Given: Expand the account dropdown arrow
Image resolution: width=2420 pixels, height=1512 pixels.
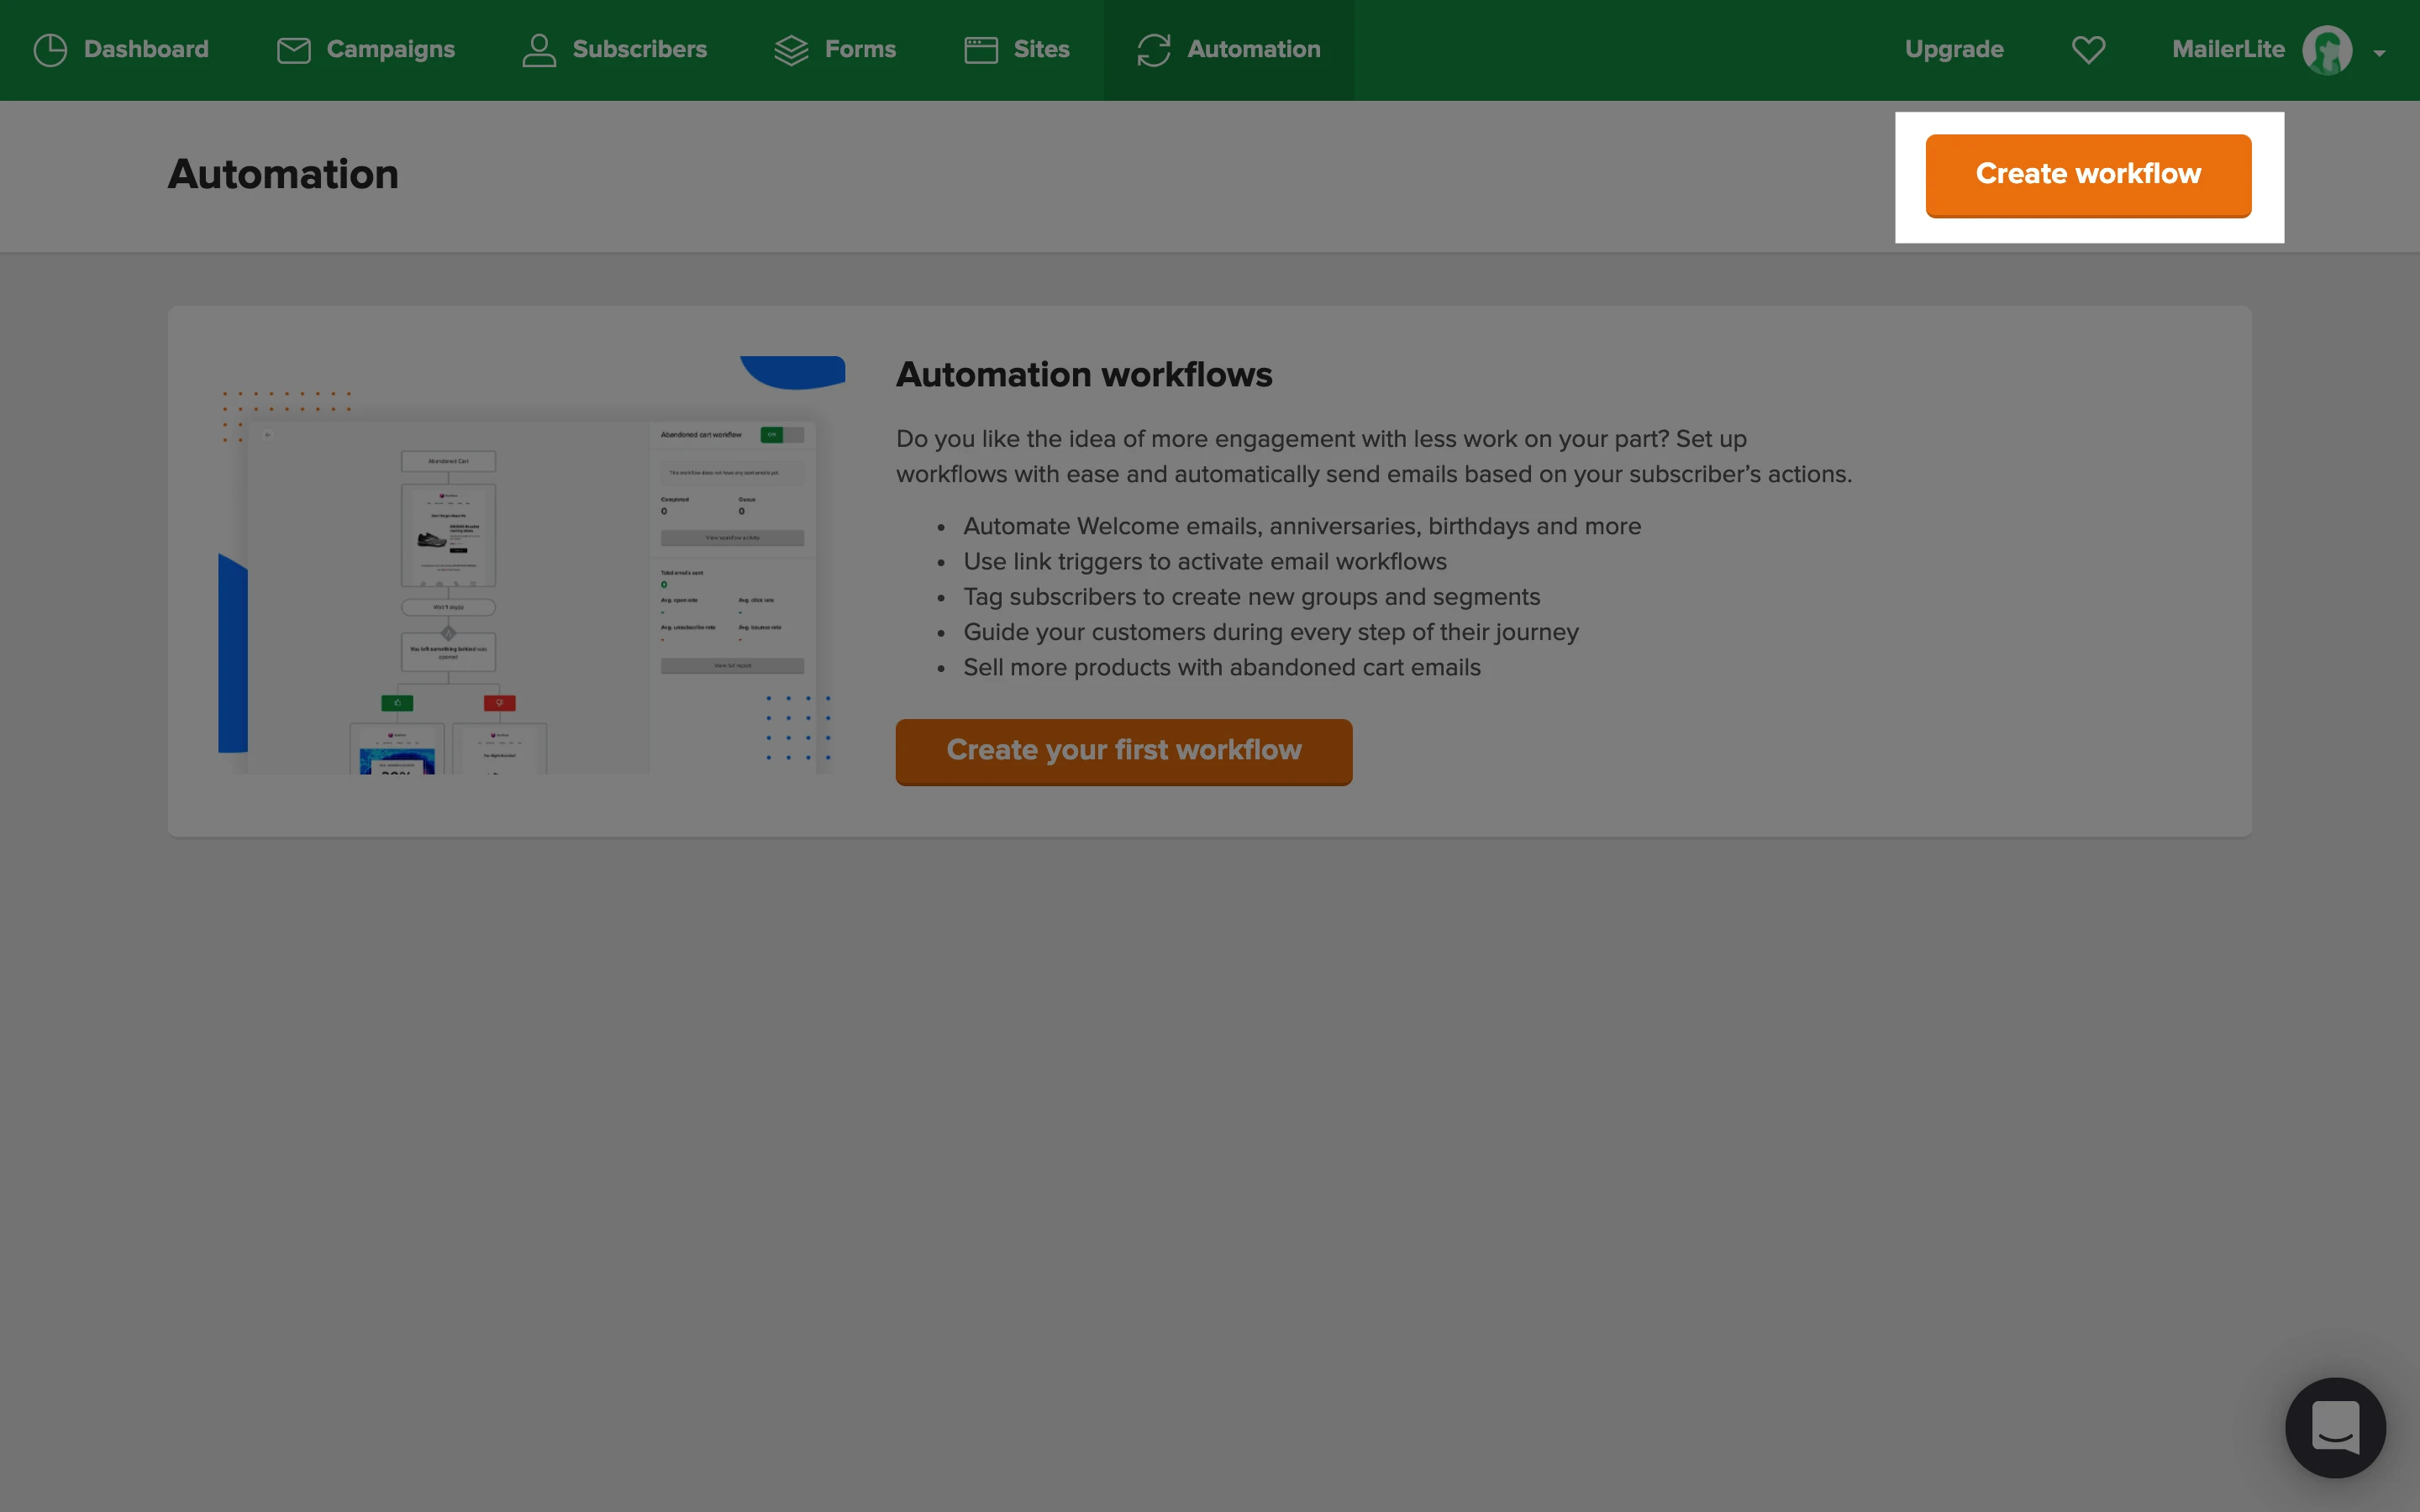Looking at the screenshot, I should coord(2379,53).
